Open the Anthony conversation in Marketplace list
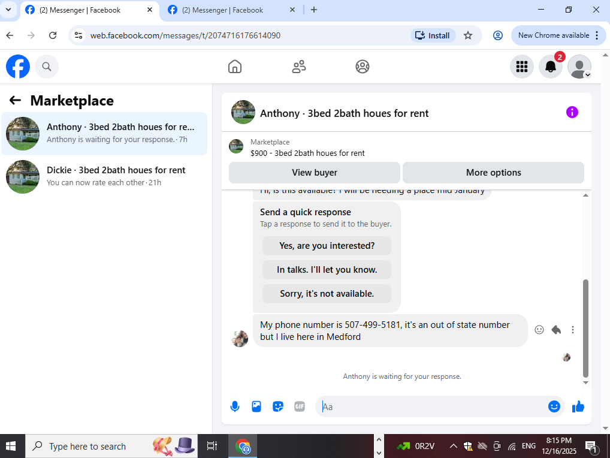610x458 pixels. pos(104,134)
